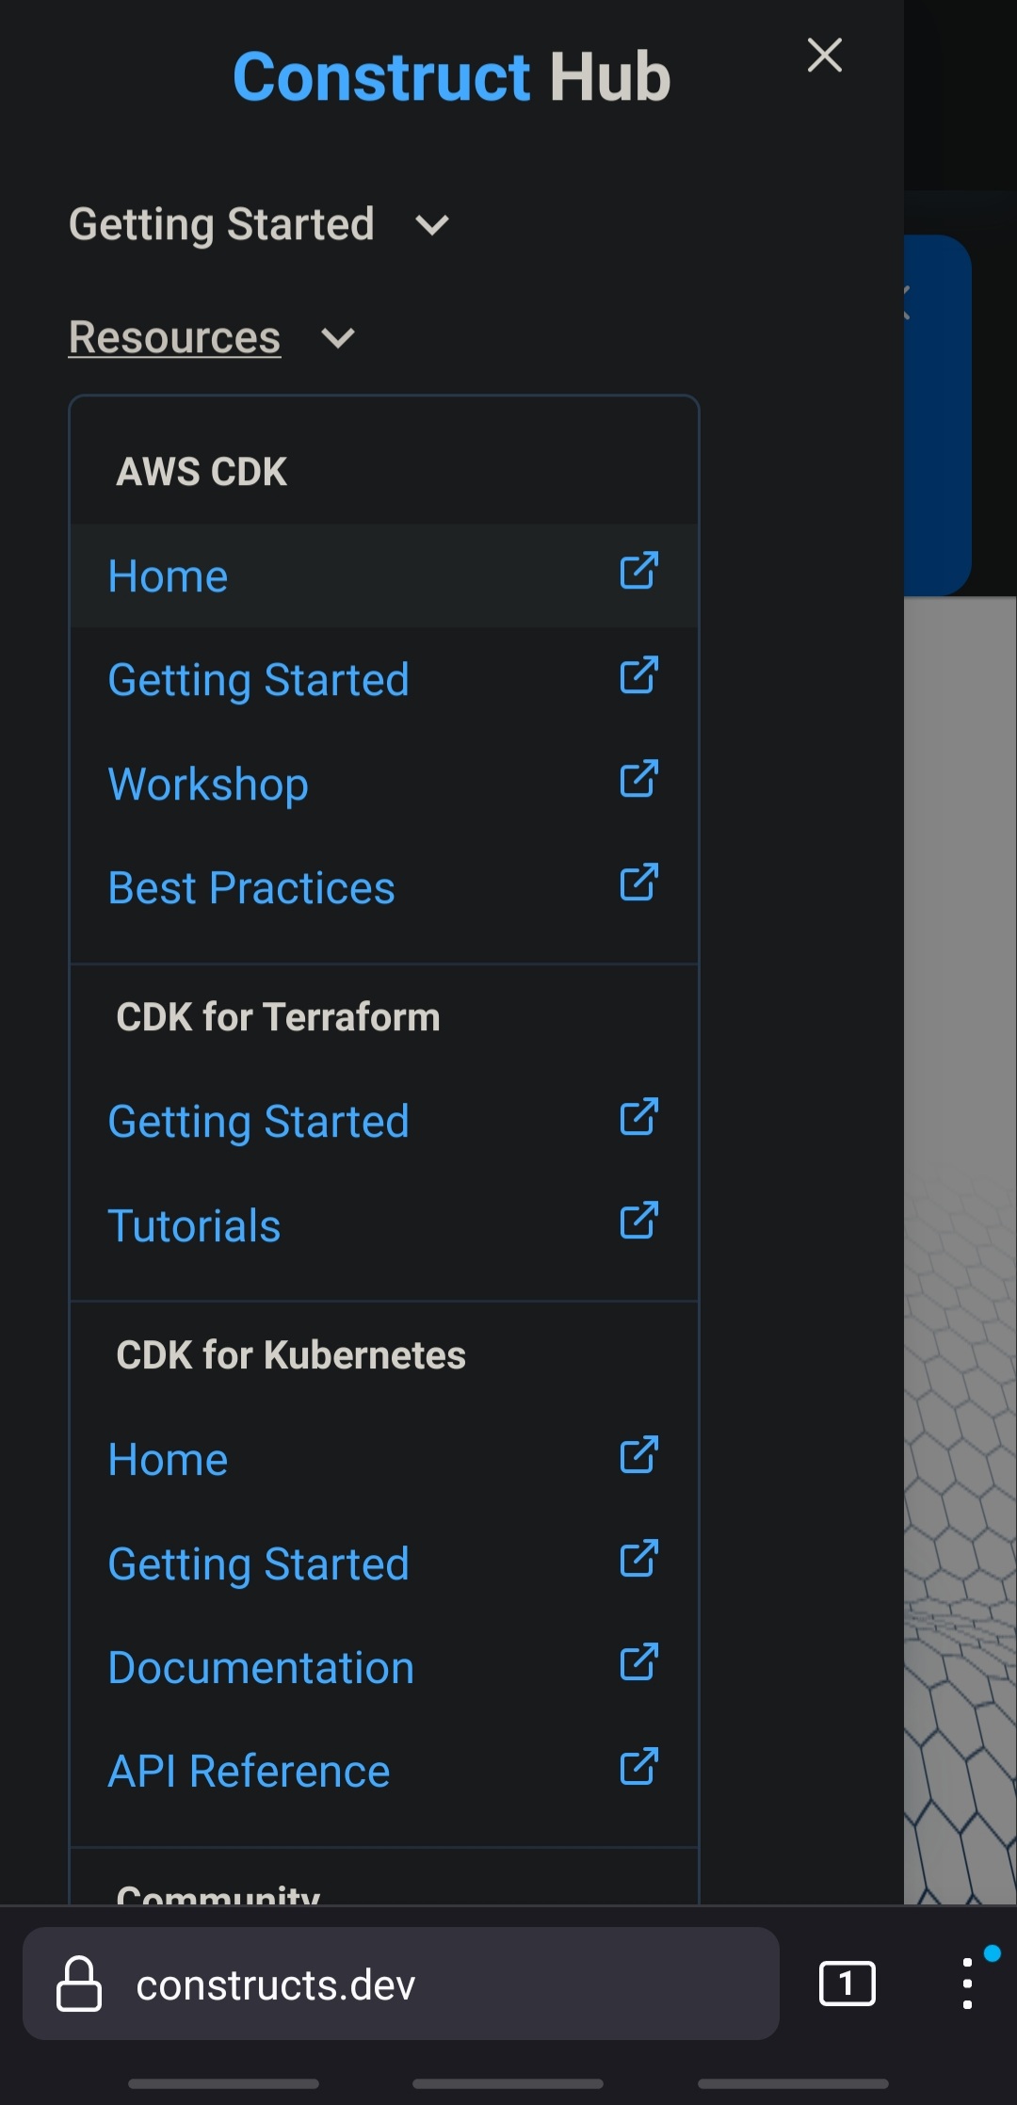
Task: Open Getting Started under CDK for Kubernetes
Action: (258, 1563)
